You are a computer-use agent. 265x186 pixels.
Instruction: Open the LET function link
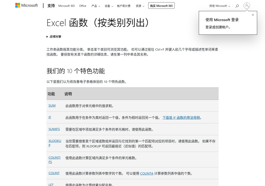coord(51,185)
